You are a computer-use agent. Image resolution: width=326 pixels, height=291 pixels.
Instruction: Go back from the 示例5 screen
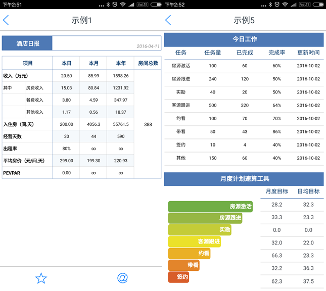point(168,20)
